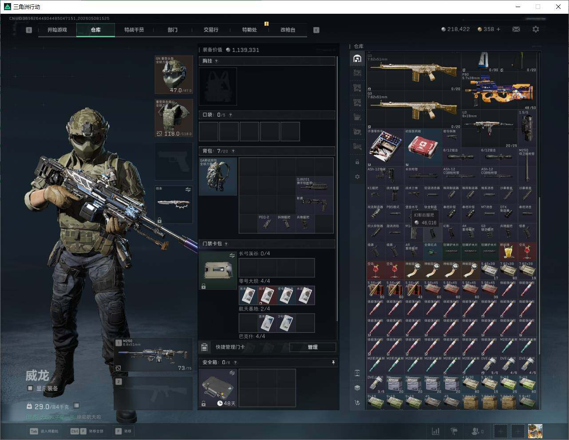Click the 航天基地: 2/4 label
This screenshot has height=440, width=569.
254,309
